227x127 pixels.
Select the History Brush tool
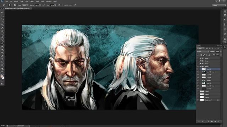click(x=2, y=41)
